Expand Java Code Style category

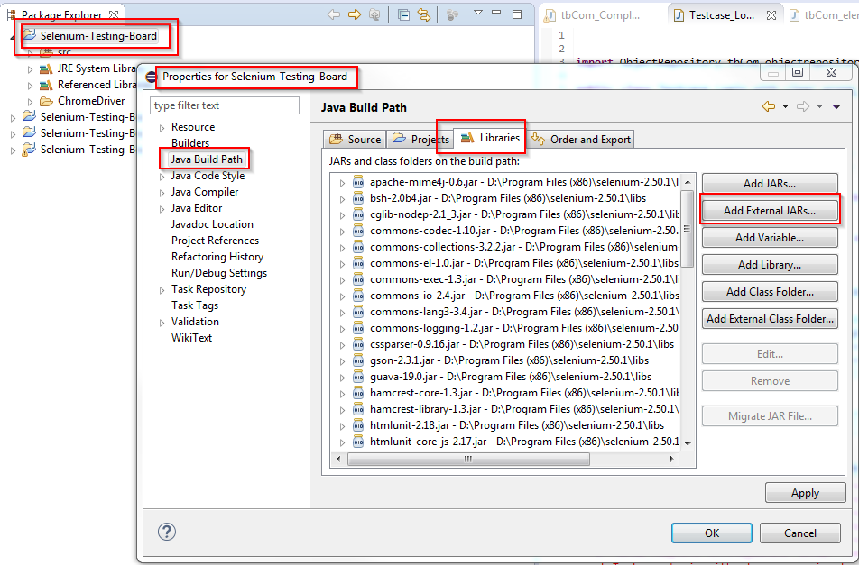(162, 177)
